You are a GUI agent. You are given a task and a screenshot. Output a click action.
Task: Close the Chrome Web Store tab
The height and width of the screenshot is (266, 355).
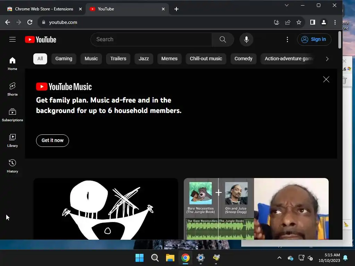coord(80,9)
